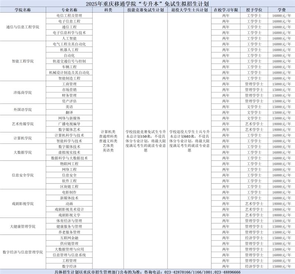Select the 经济学学士 degree in the 互联网金融 row
295x274 pixels.
[x=254, y=238]
